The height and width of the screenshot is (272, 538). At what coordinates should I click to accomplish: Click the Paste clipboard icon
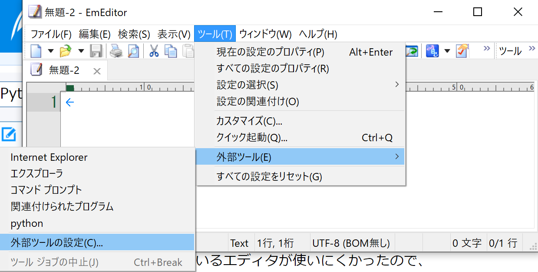(188, 51)
